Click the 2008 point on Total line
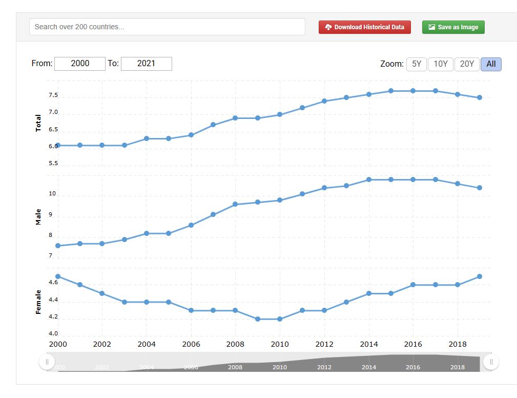This screenshot has height=398, width=517. 235,118
